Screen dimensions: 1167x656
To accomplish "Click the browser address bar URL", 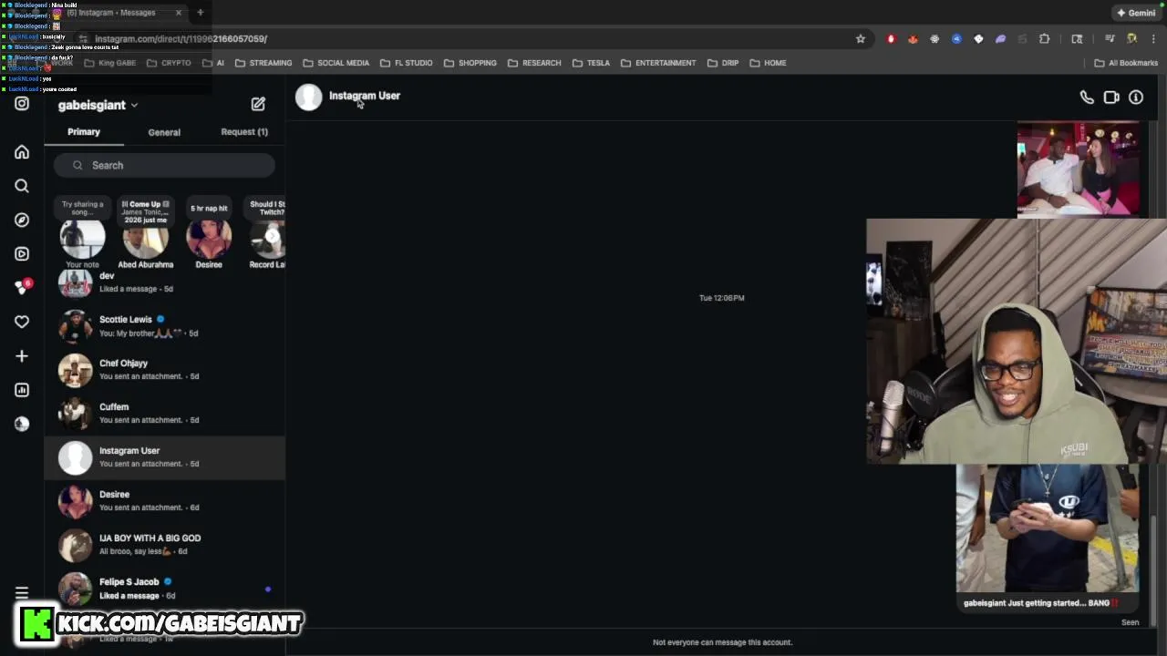I will tap(181, 39).
